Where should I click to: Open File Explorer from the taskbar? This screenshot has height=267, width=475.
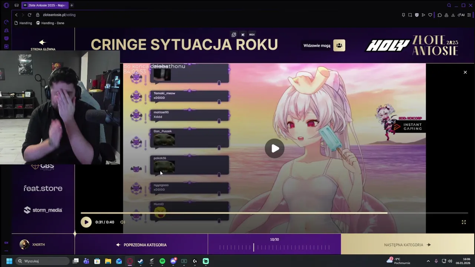click(108, 261)
